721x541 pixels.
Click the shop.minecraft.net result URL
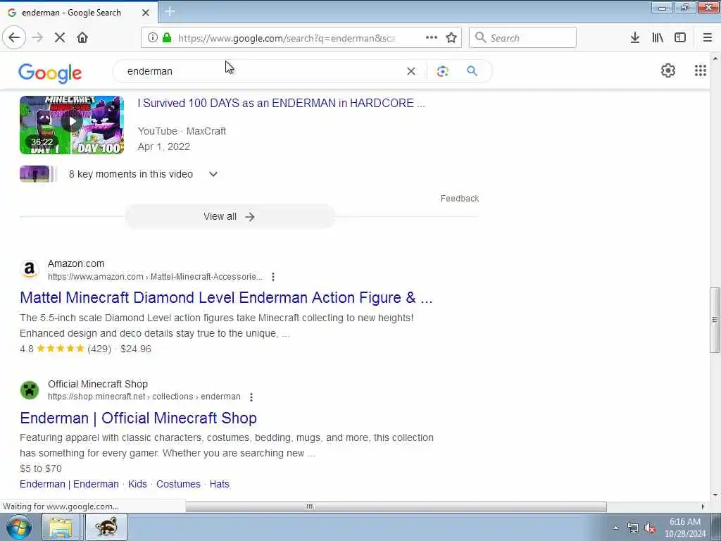pos(144,397)
